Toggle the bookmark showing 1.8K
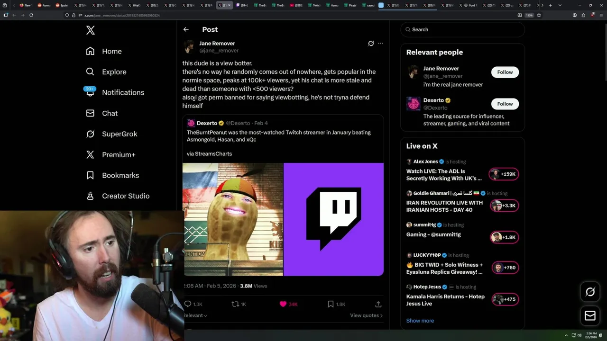 pos(336,304)
